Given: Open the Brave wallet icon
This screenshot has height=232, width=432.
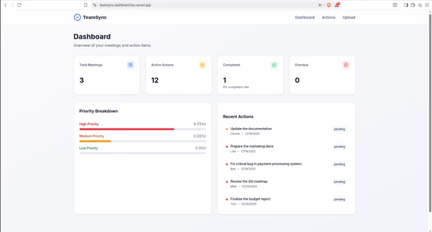Looking at the screenshot, I should [413, 5].
